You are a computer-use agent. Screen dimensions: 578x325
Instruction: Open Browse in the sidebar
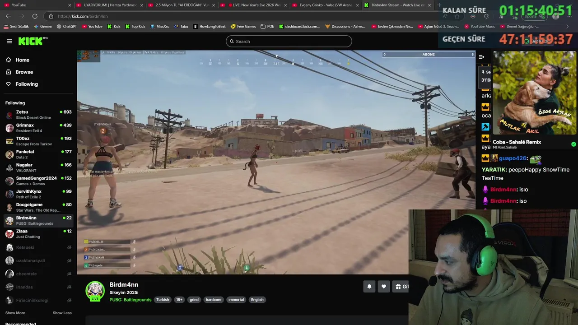click(24, 72)
